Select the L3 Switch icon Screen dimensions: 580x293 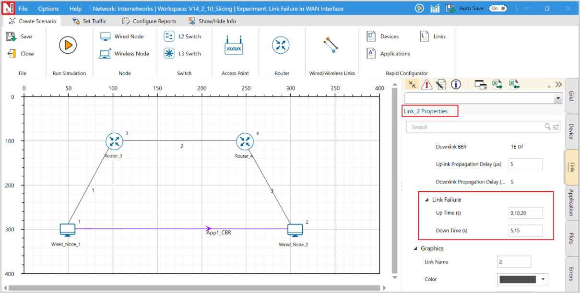169,54
